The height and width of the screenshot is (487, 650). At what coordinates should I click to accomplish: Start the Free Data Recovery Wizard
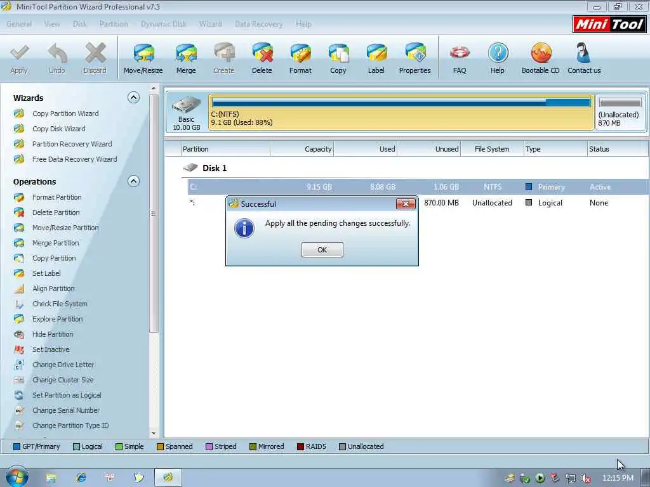click(75, 159)
